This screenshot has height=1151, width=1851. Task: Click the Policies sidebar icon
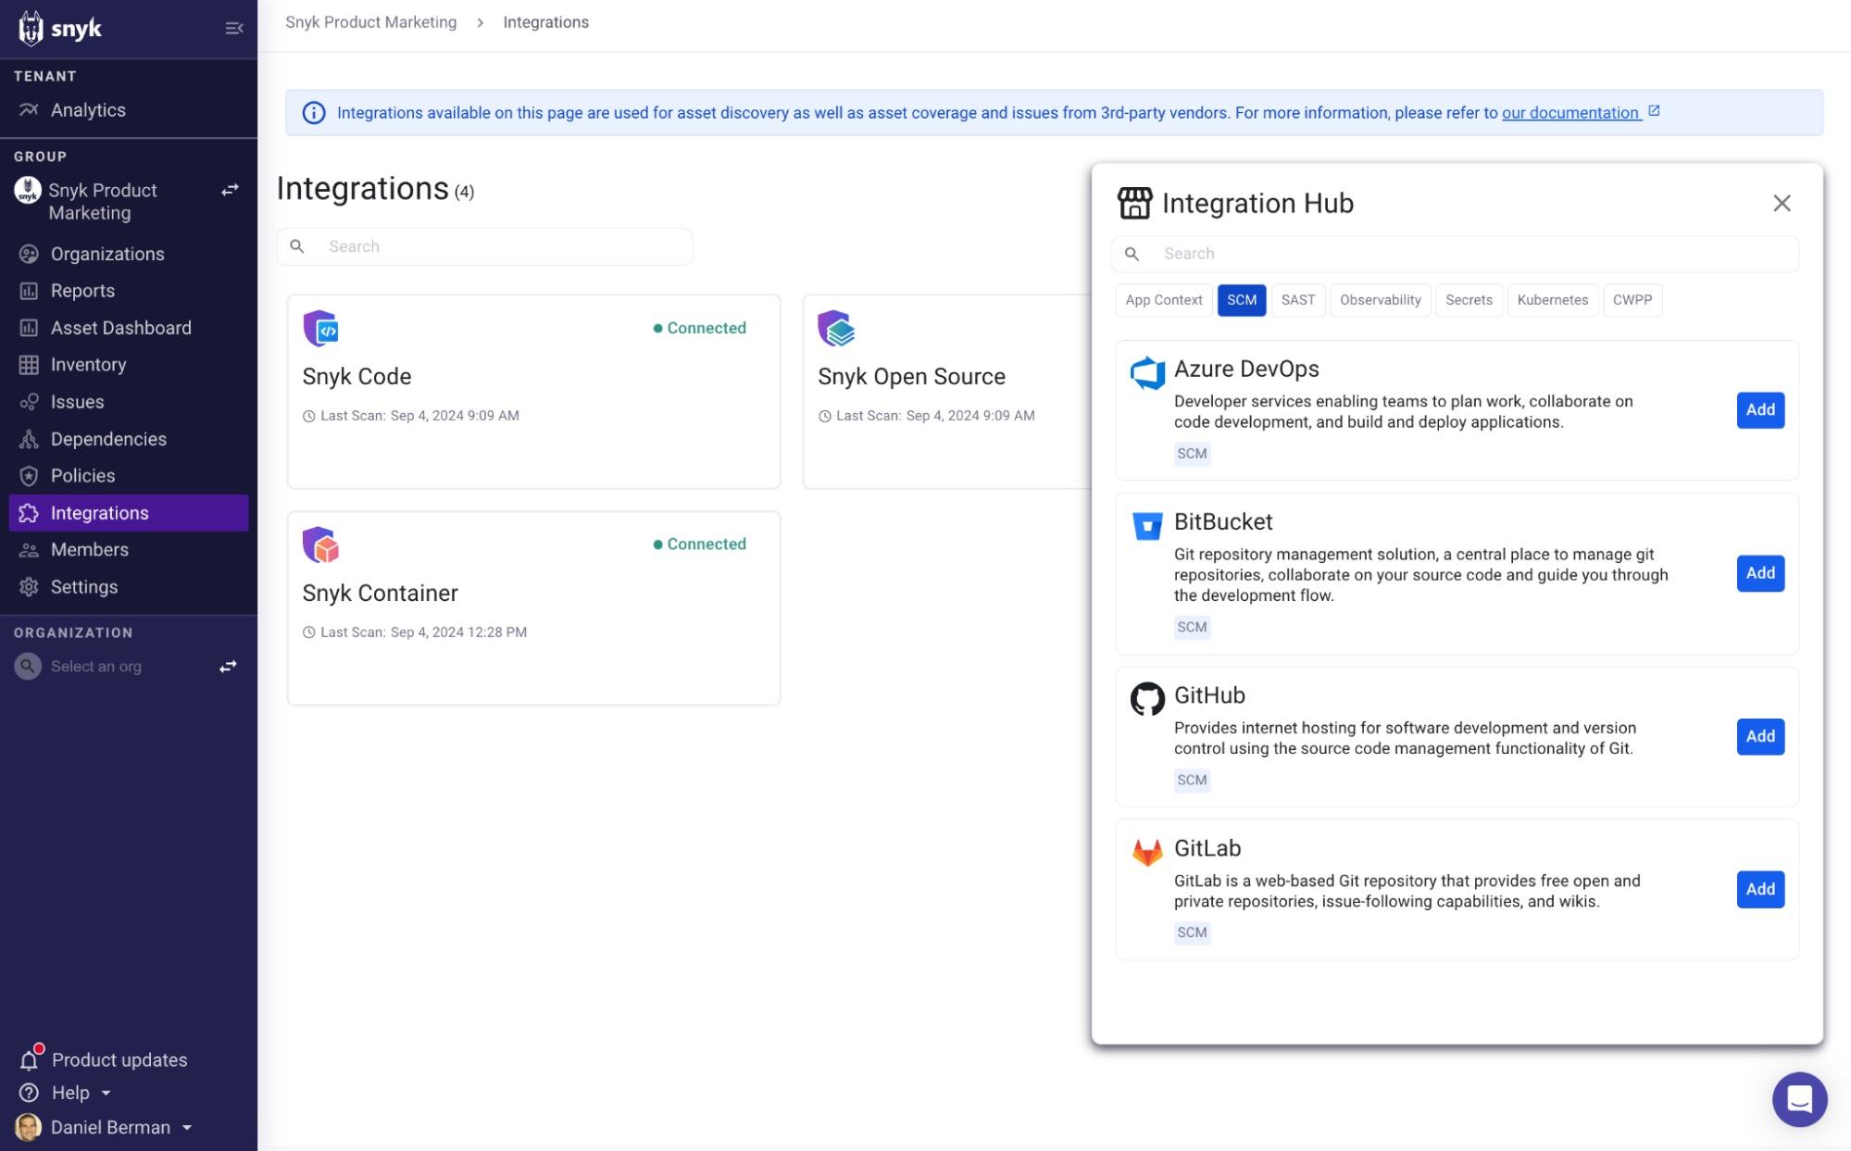pos(30,475)
